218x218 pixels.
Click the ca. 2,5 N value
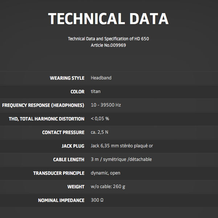100,132
